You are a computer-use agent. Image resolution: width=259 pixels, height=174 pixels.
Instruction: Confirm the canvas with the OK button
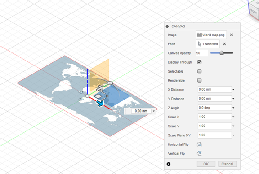[206, 164]
